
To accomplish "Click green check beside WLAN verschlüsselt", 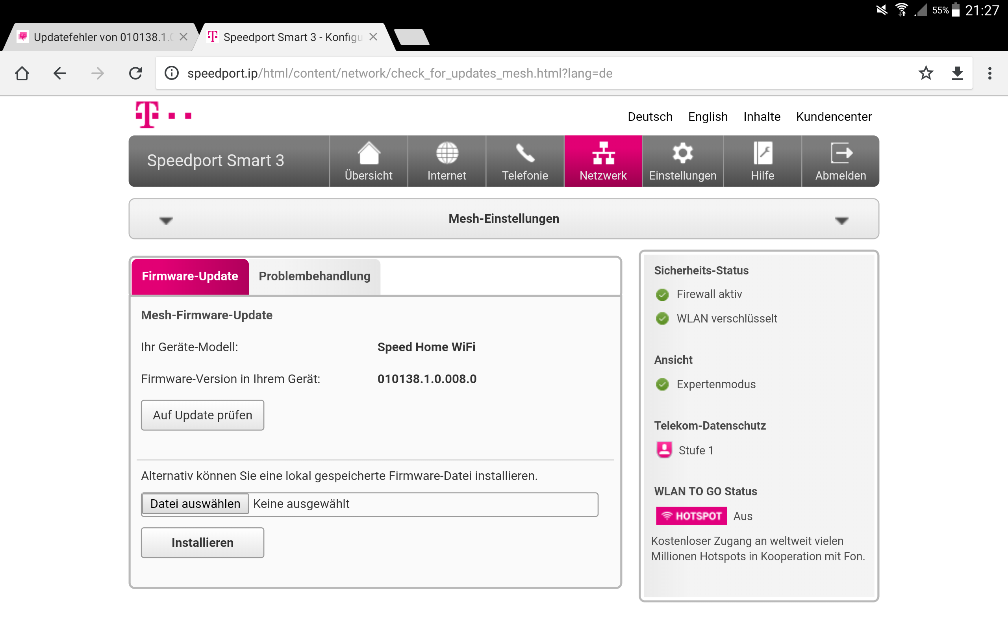I will (x=662, y=319).
